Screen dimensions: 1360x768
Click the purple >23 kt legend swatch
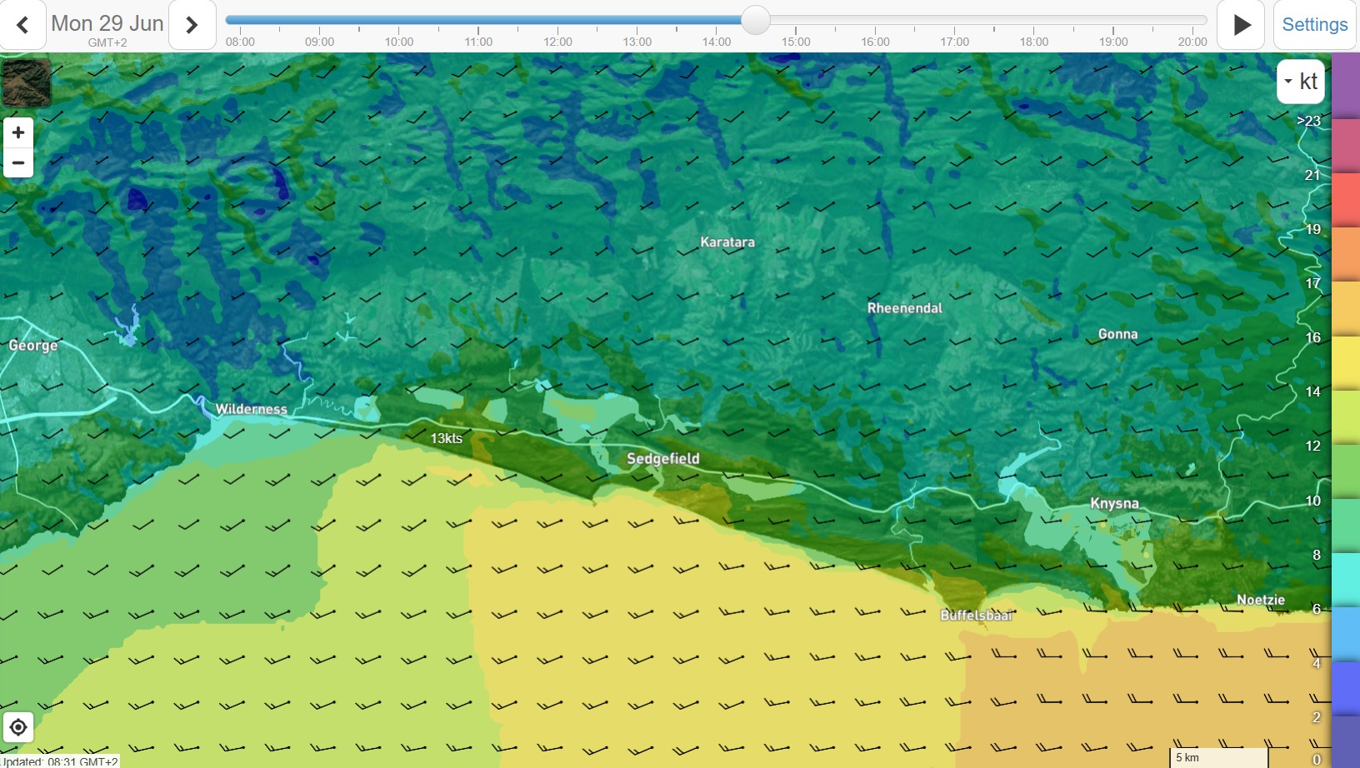(x=1346, y=86)
